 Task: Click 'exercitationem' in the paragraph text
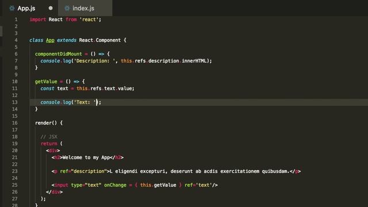click(240, 171)
